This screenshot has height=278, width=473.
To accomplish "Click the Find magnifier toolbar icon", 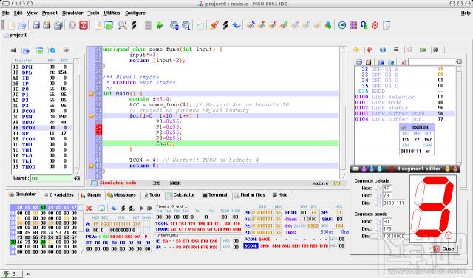I will (123, 25).
